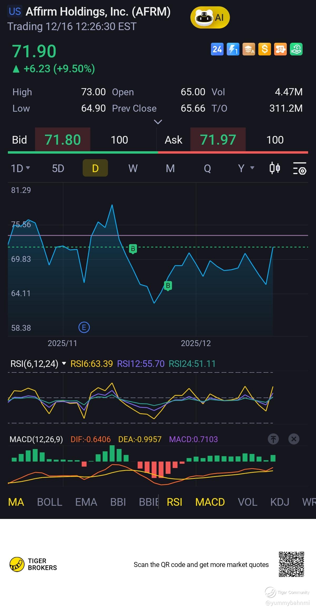Image resolution: width=316 pixels, height=610 pixels.
Task: Expand the quote details chevron
Action: pos(158,122)
